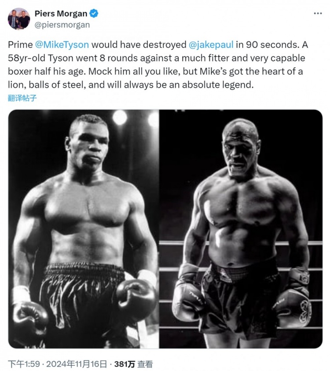Viewport: 330px width, 371px height.
Task: Open the three-dot more options menu
Action: [x=318, y=14]
